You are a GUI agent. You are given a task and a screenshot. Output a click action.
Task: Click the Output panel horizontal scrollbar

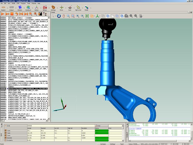tap(159, 141)
